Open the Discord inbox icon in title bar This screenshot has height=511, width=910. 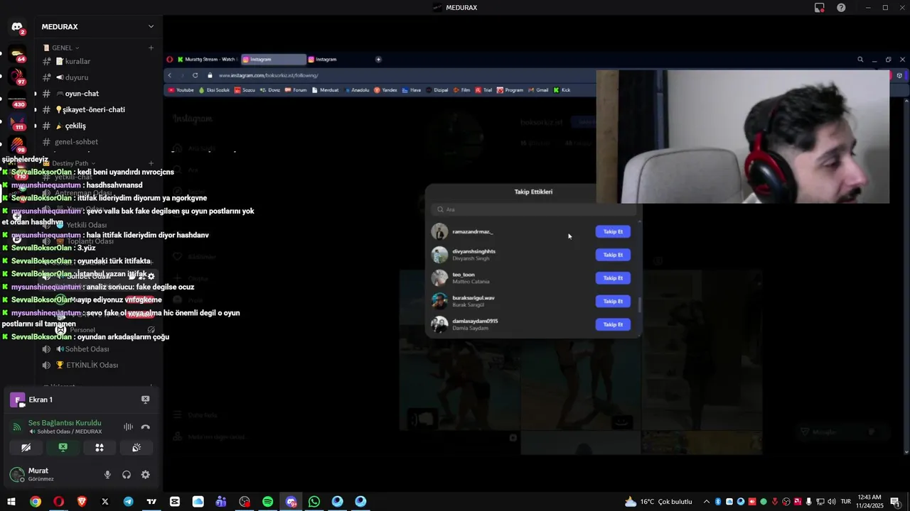(x=820, y=8)
